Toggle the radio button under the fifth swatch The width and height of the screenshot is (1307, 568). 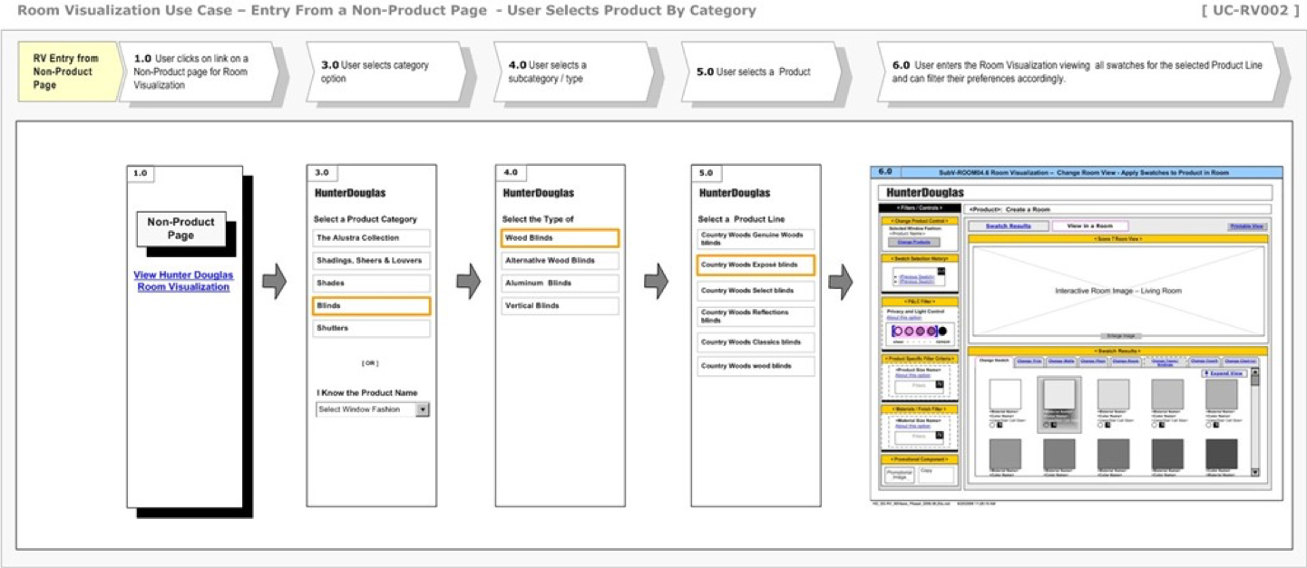click(1209, 425)
